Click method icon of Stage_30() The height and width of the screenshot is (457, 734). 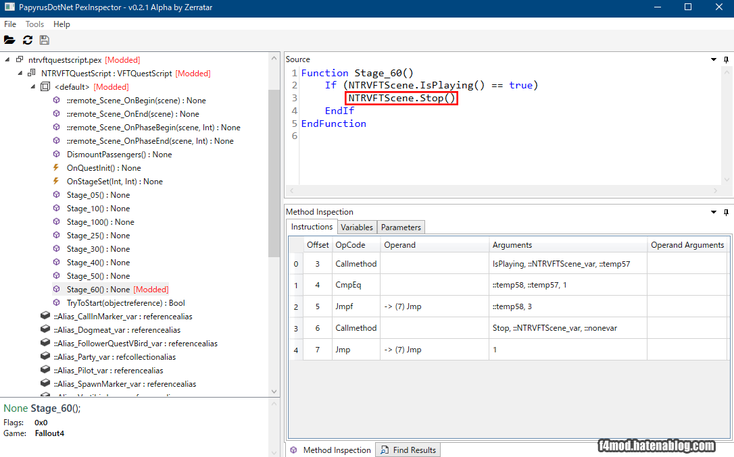57,248
